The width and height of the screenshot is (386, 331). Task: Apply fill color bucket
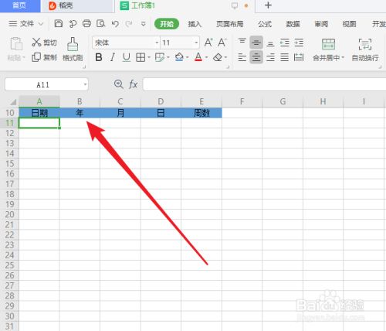(x=179, y=57)
